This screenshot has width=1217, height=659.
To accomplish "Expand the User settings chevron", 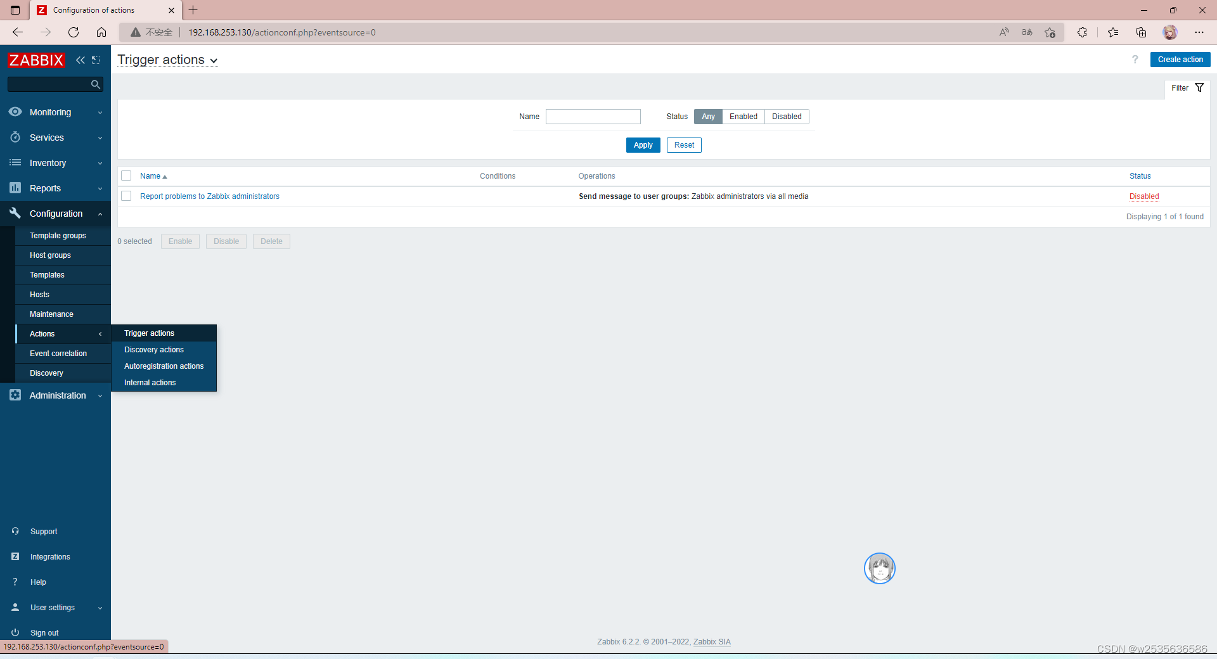I will (x=100, y=608).
